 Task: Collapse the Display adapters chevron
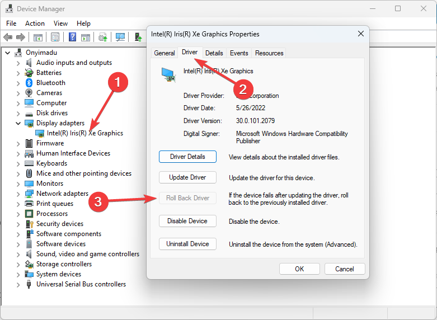18,123
